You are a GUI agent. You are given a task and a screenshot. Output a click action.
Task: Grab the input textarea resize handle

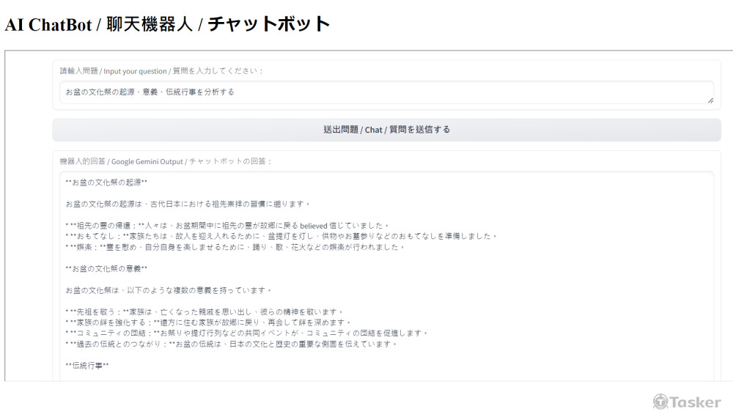[x=710, y=100]
